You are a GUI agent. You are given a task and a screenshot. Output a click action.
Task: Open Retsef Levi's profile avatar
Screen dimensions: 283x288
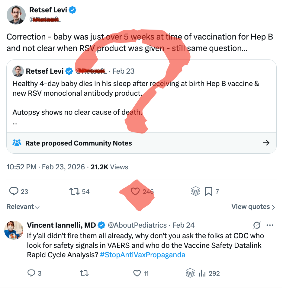tap(16, 15)
